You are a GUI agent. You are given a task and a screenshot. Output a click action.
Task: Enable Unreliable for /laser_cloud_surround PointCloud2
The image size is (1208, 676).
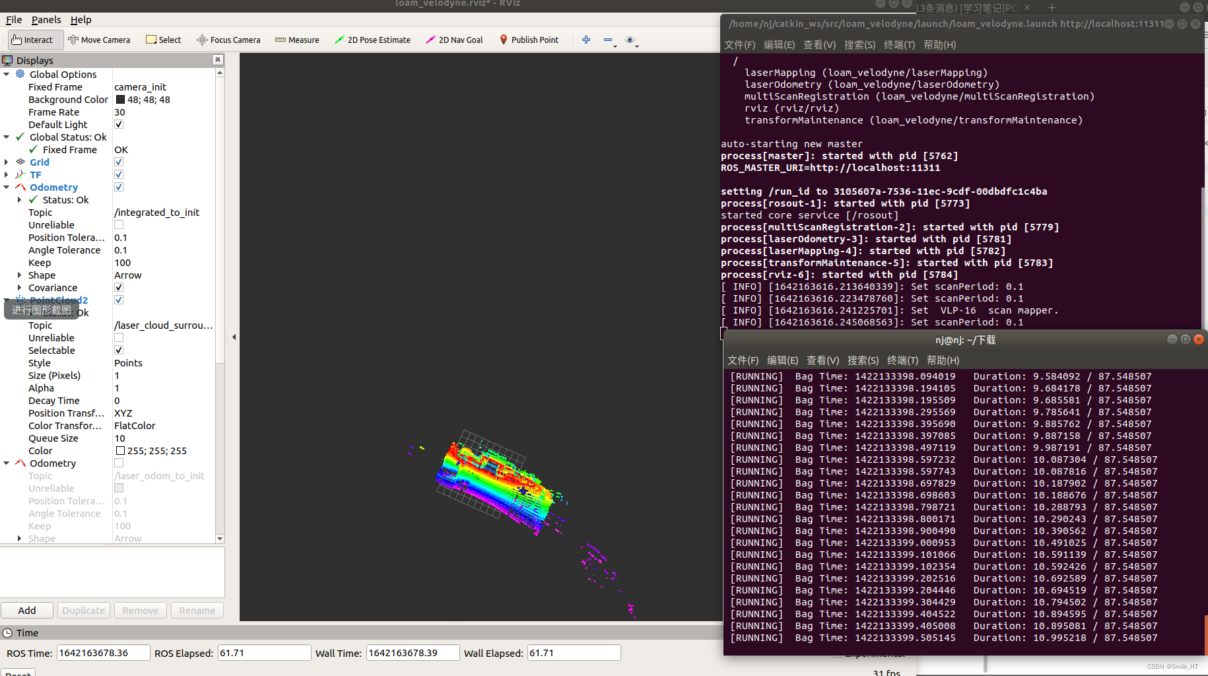119,337
